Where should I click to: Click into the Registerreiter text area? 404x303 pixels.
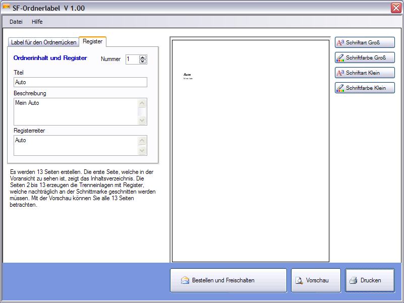click(76, 145)
